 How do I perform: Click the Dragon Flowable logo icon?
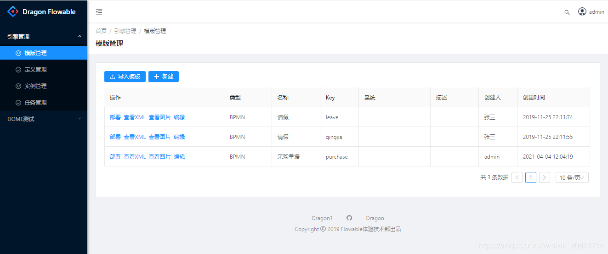point(13,12)
